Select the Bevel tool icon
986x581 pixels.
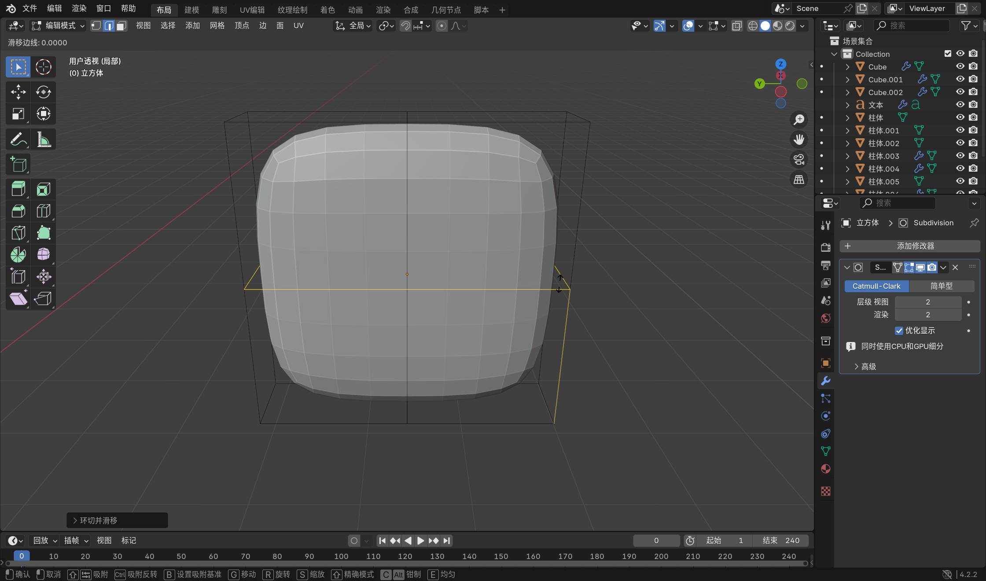tap(18, 211)
